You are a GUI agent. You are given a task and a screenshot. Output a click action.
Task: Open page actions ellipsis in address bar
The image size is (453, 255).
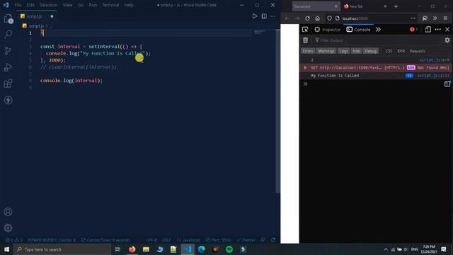coord(413,18)
